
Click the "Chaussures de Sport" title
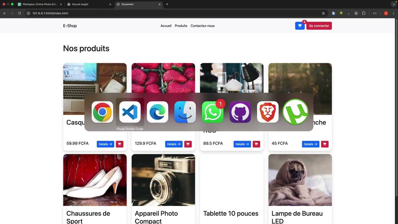88,217
